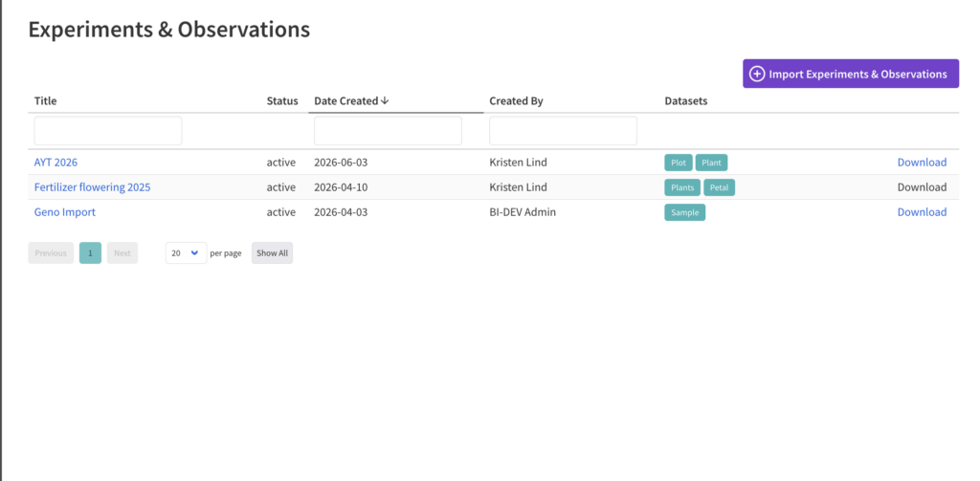The image size is (980, 481).
Task: Select the Plants dataset tag
Action: pos(682,187)
